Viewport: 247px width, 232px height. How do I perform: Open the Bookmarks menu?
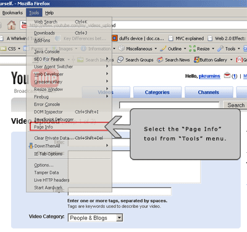tap(12, 13)
